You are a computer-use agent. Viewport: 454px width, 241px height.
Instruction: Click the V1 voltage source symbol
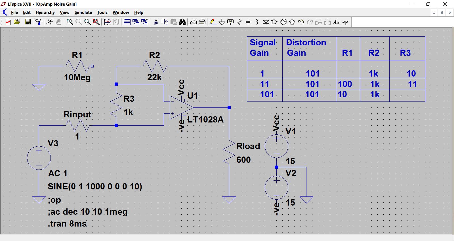276,146
